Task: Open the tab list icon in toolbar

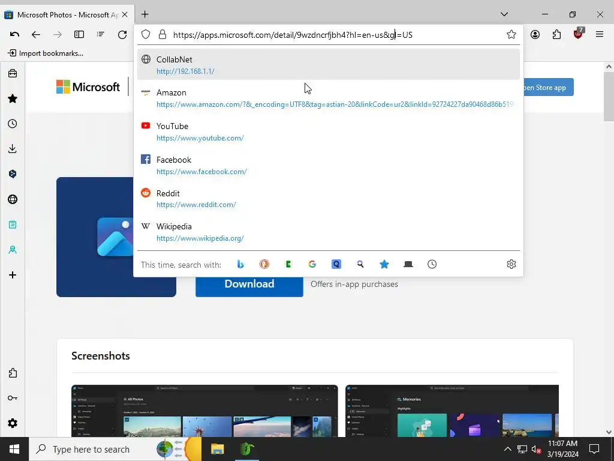Action: [x=101, y=34]
